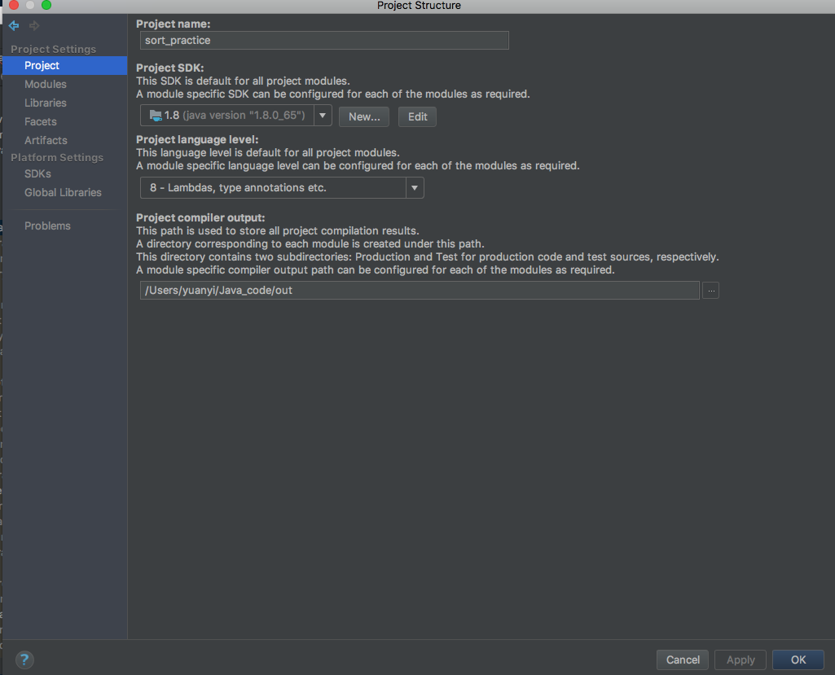The height and width of the screenshot is (675, 835).
Task: Click the back navigation arrow
Action: (x=13, y=25)
